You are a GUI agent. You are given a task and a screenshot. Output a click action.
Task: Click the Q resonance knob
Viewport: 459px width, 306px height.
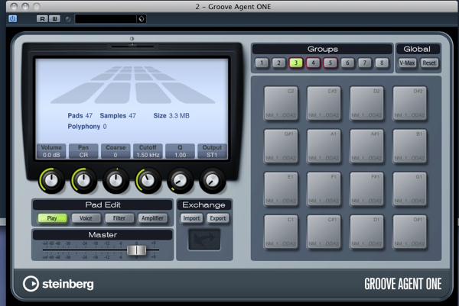pos(181,180)
